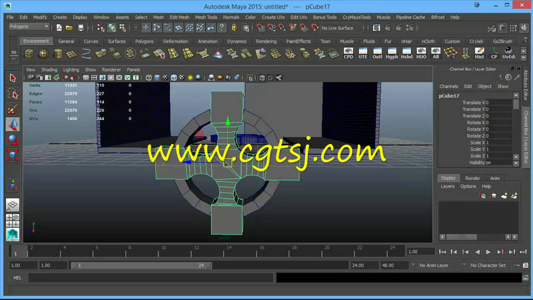Click the save scene icon

click(81, 28)
